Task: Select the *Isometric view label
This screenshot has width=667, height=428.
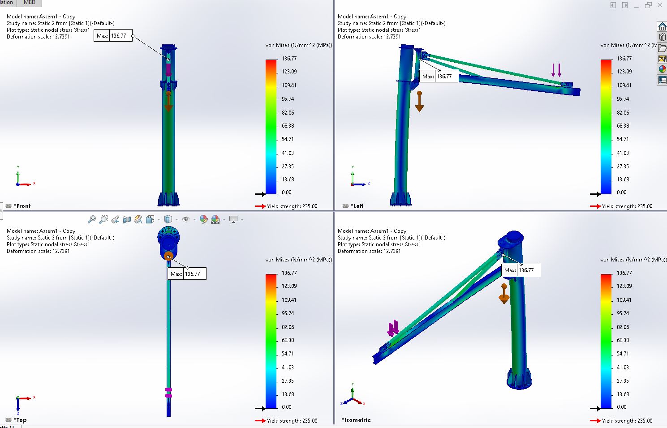Action: click(356, 420)
